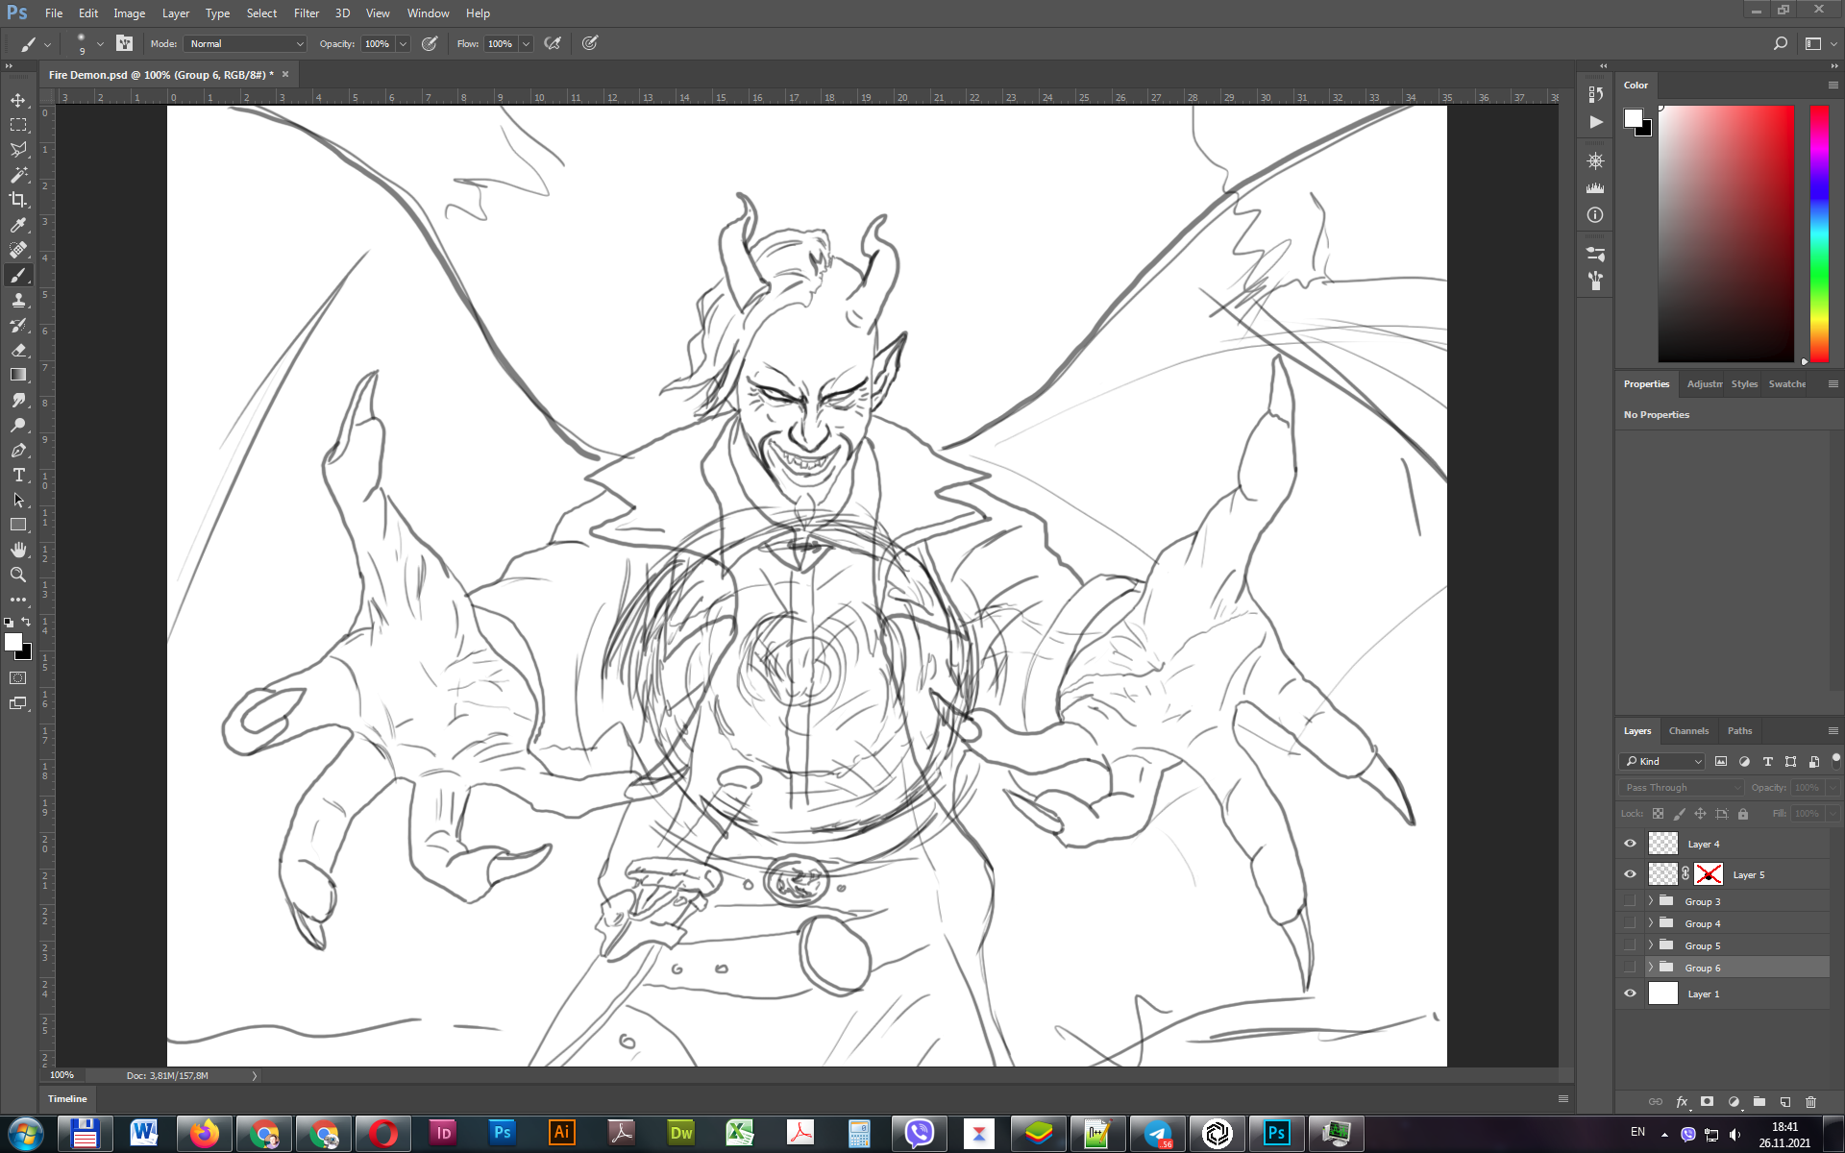Enable airbrush-style build-up
Image resolution: width=1845 pixels, height=1153 pixels.
click(x=553, y=43)
